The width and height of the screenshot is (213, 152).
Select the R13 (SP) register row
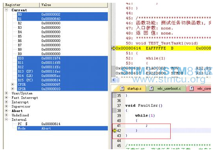(62, 71)
